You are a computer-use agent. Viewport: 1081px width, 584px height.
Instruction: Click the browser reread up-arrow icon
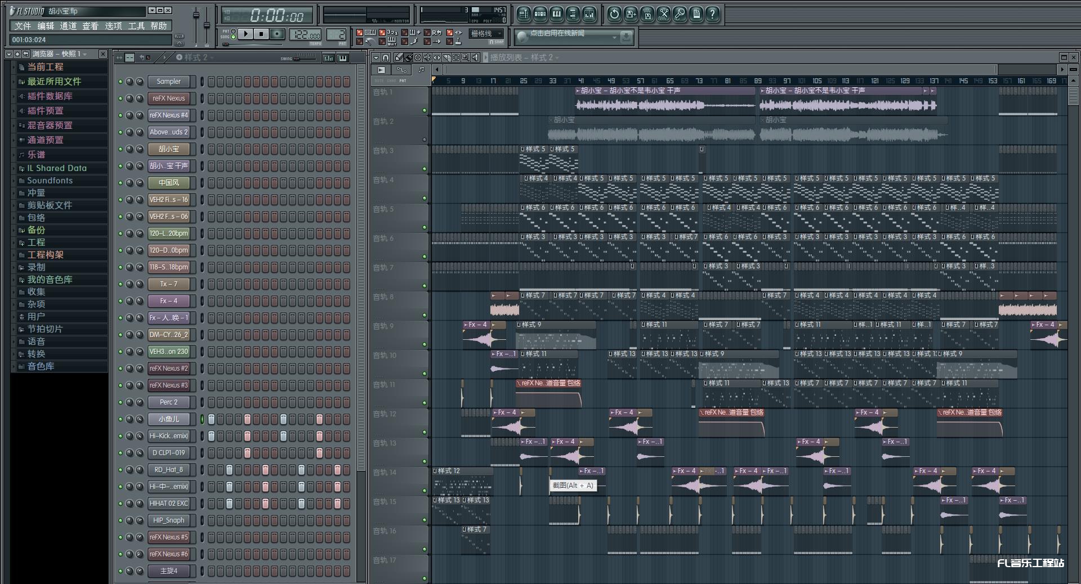[x=17, y=54]
